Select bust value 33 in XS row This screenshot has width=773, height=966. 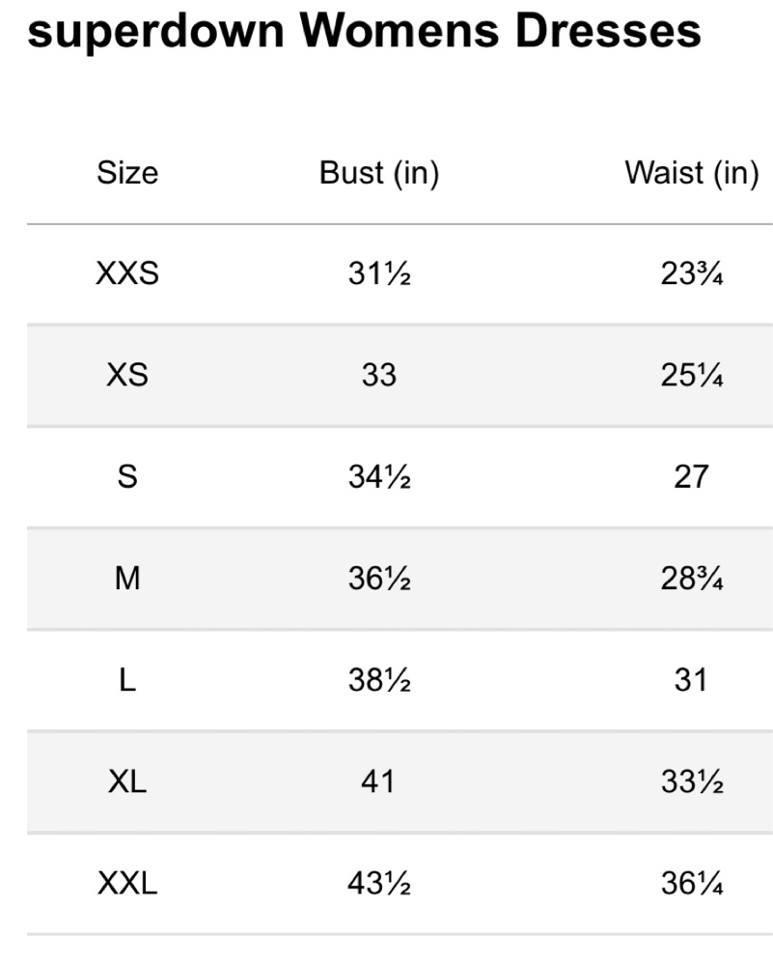tap(379, 375)
